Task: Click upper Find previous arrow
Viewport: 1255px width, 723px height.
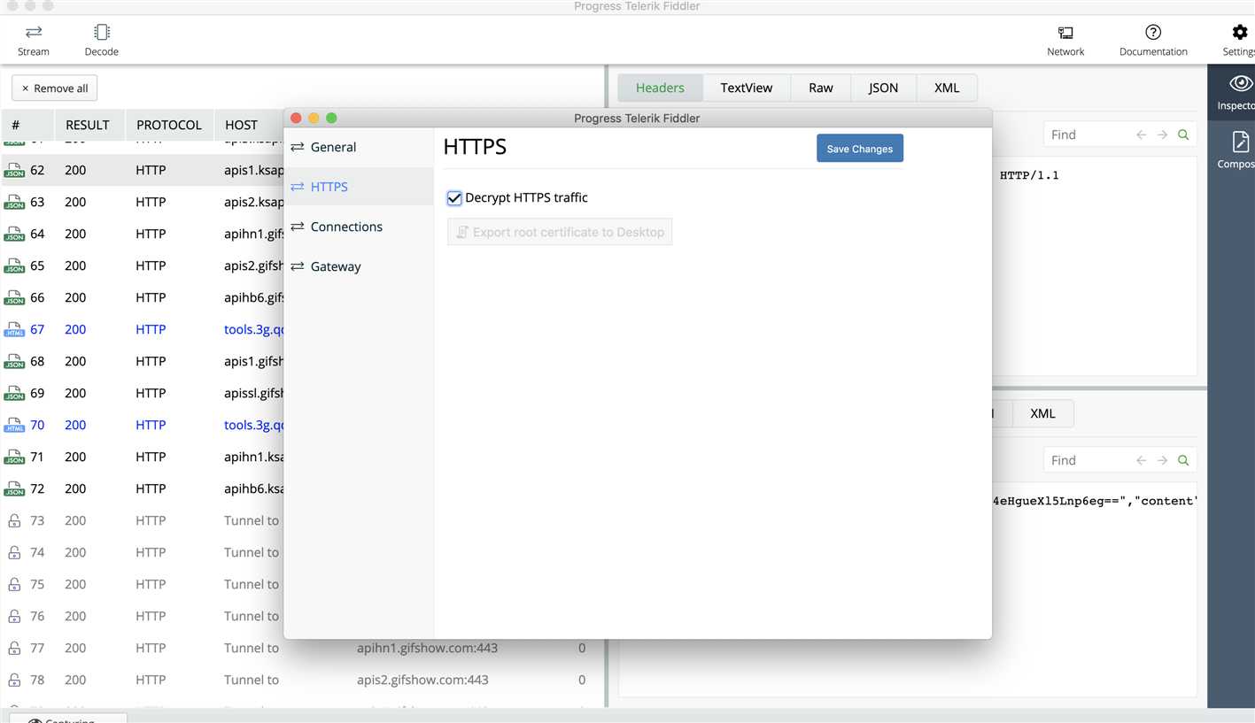Action: coord(1141,135)
